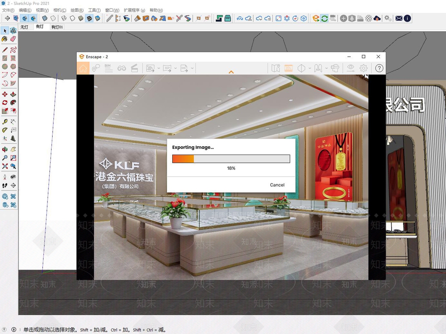Click Enscape VR headset icon
Screen dimensions: 446x334
[335, 68]
